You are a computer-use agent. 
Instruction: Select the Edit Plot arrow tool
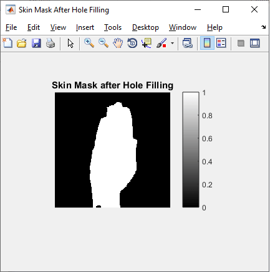tap(70, 43)
